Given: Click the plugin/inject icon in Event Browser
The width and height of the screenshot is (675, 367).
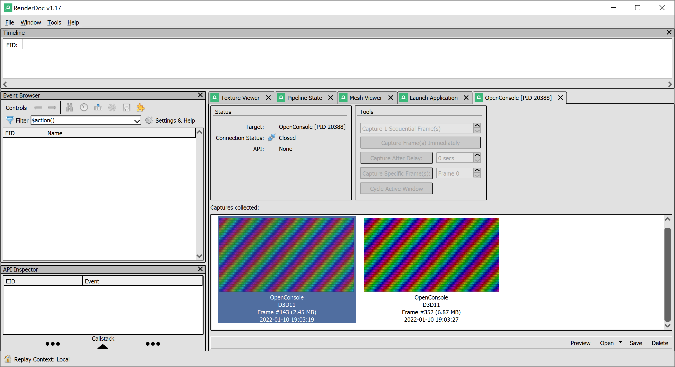Looking at the screenshot, I should 141,107.
